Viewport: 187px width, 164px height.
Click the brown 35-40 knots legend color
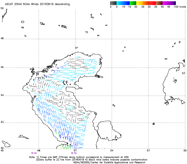[159, 3]
